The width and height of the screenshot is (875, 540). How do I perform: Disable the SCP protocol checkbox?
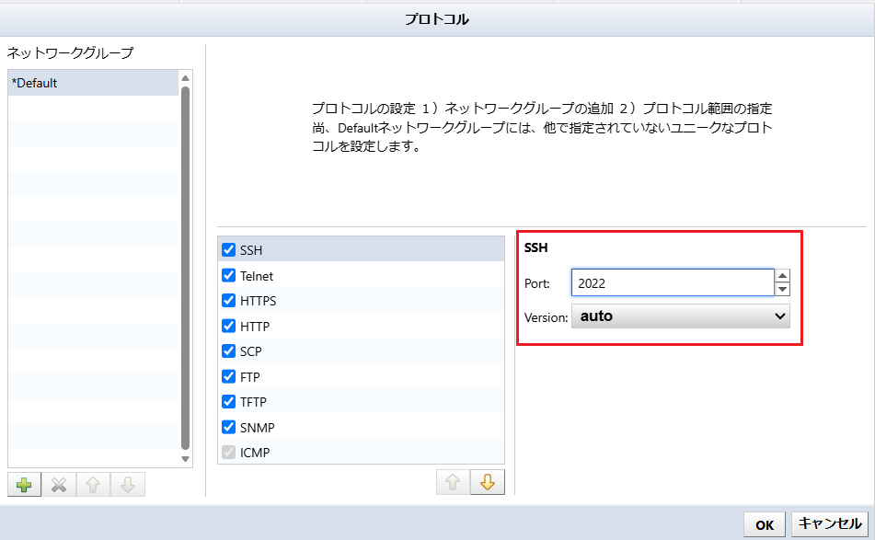[228, 350]
